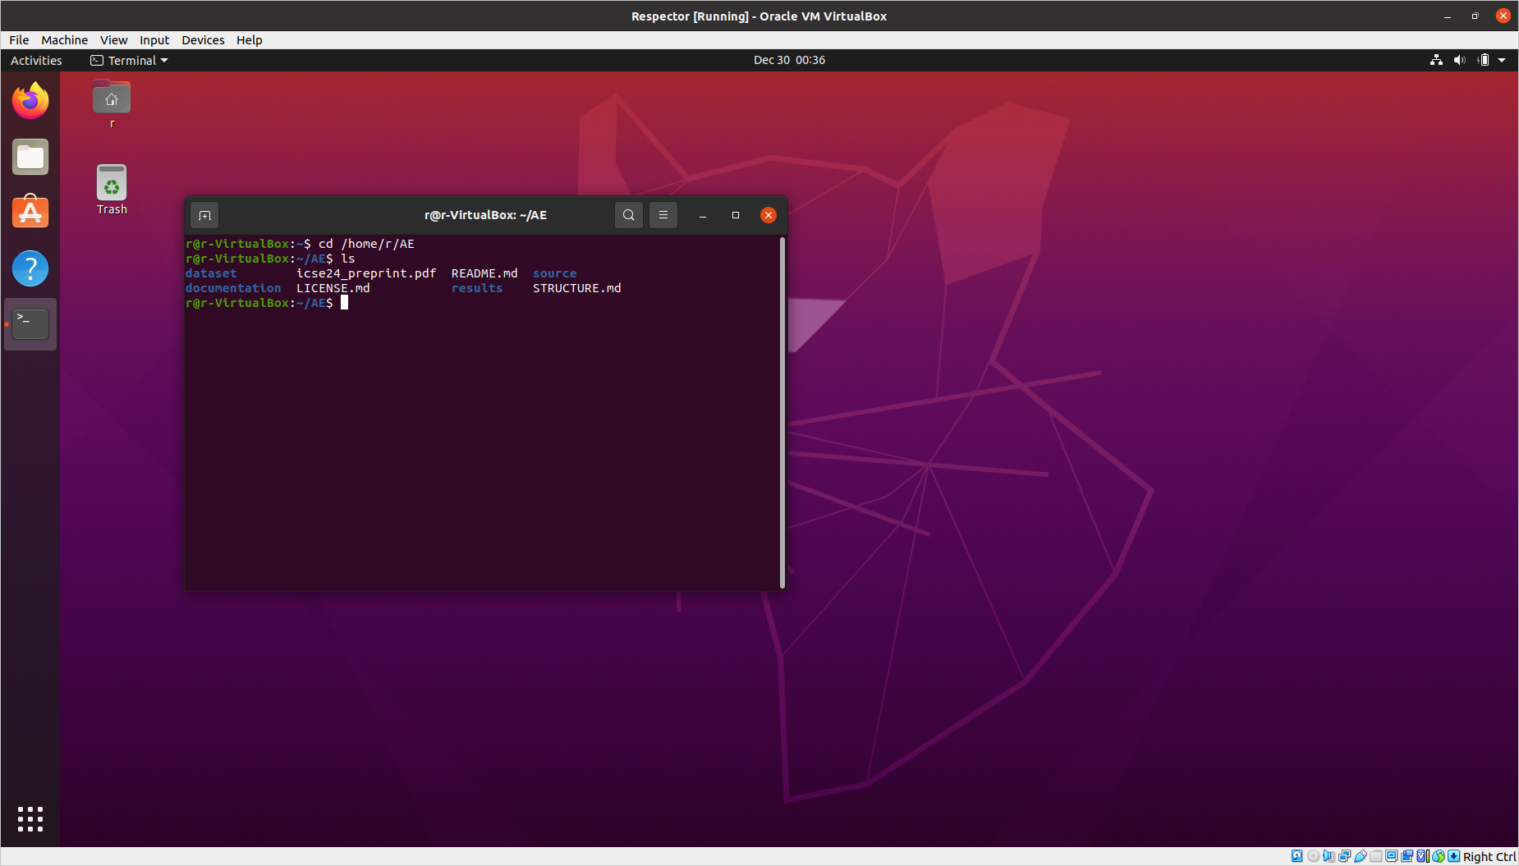Image resolution: width=1519 pixels, height=866 pixels.
Task: Open the VirtualBox File menu
Action: [19, 39]
